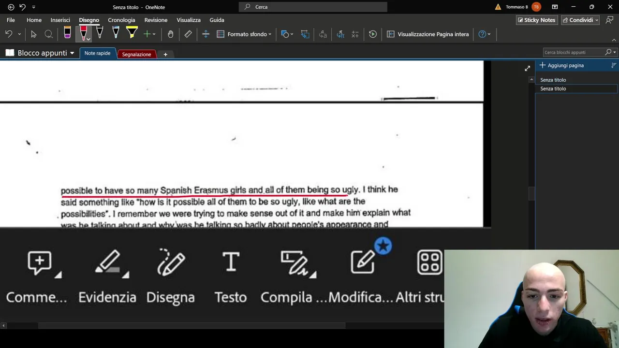This screenshot has height=348, width=619.
Task: Click the Math equation icon
Action: 355,34
